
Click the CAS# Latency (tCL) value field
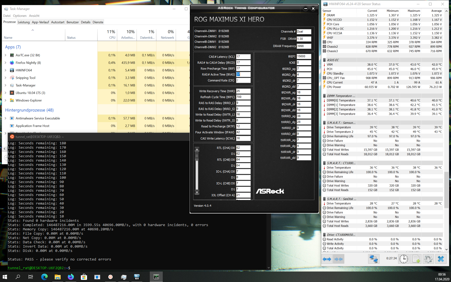(x=243, y=57)
